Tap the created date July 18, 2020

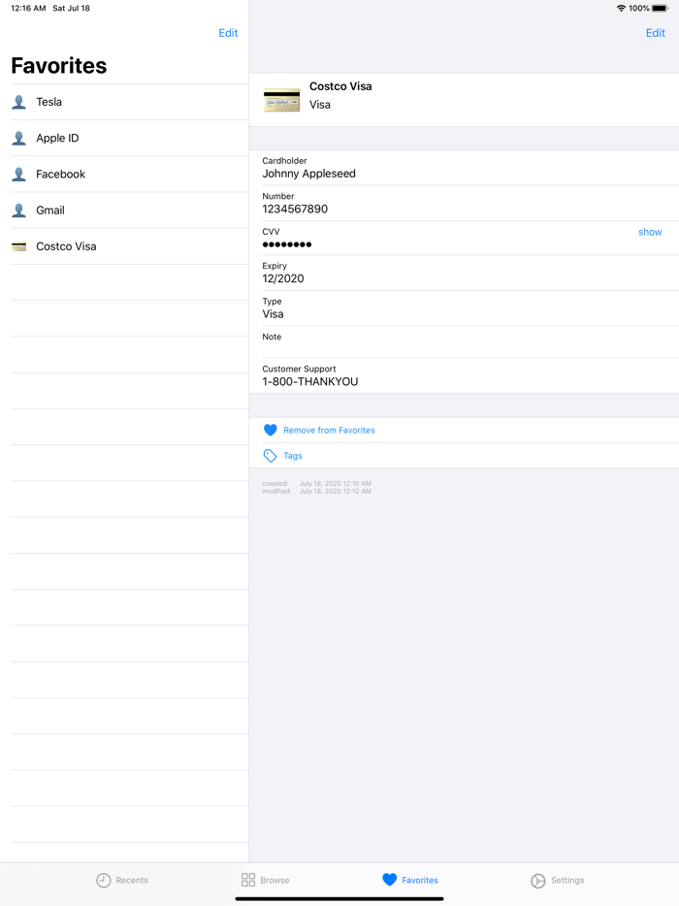(336, 484)
